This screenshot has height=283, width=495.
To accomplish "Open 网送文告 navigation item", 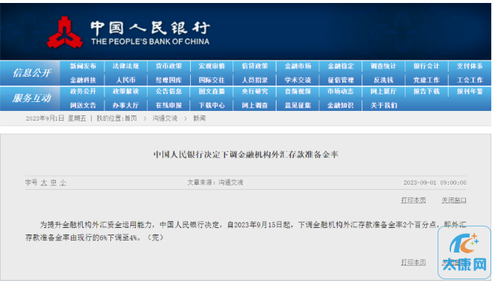I will (83, 105).
